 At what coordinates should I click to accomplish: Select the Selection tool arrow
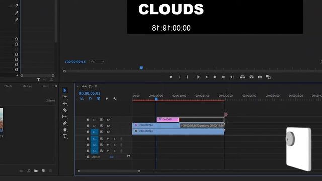65,90
